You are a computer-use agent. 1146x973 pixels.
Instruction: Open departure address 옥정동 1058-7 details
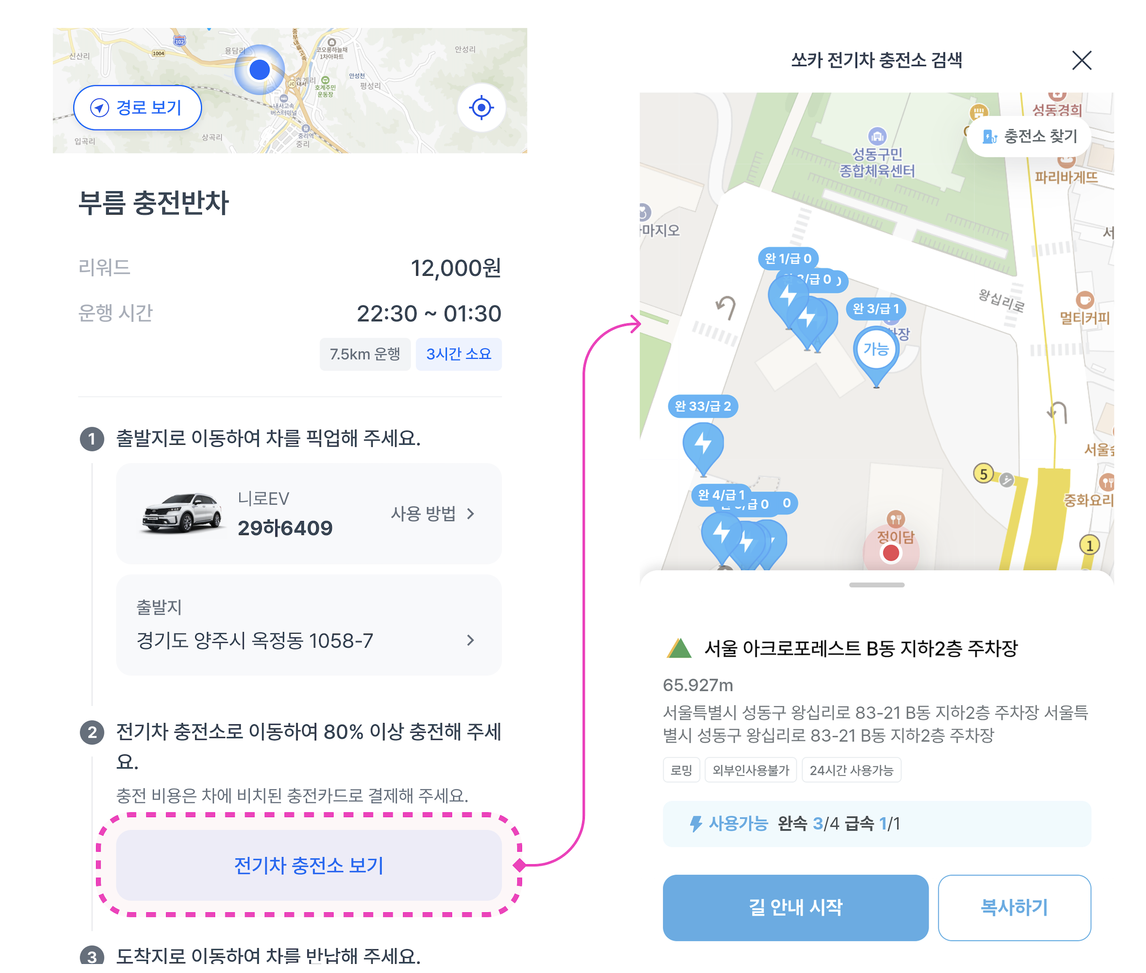pyautogui.click(x=308, y=625)
